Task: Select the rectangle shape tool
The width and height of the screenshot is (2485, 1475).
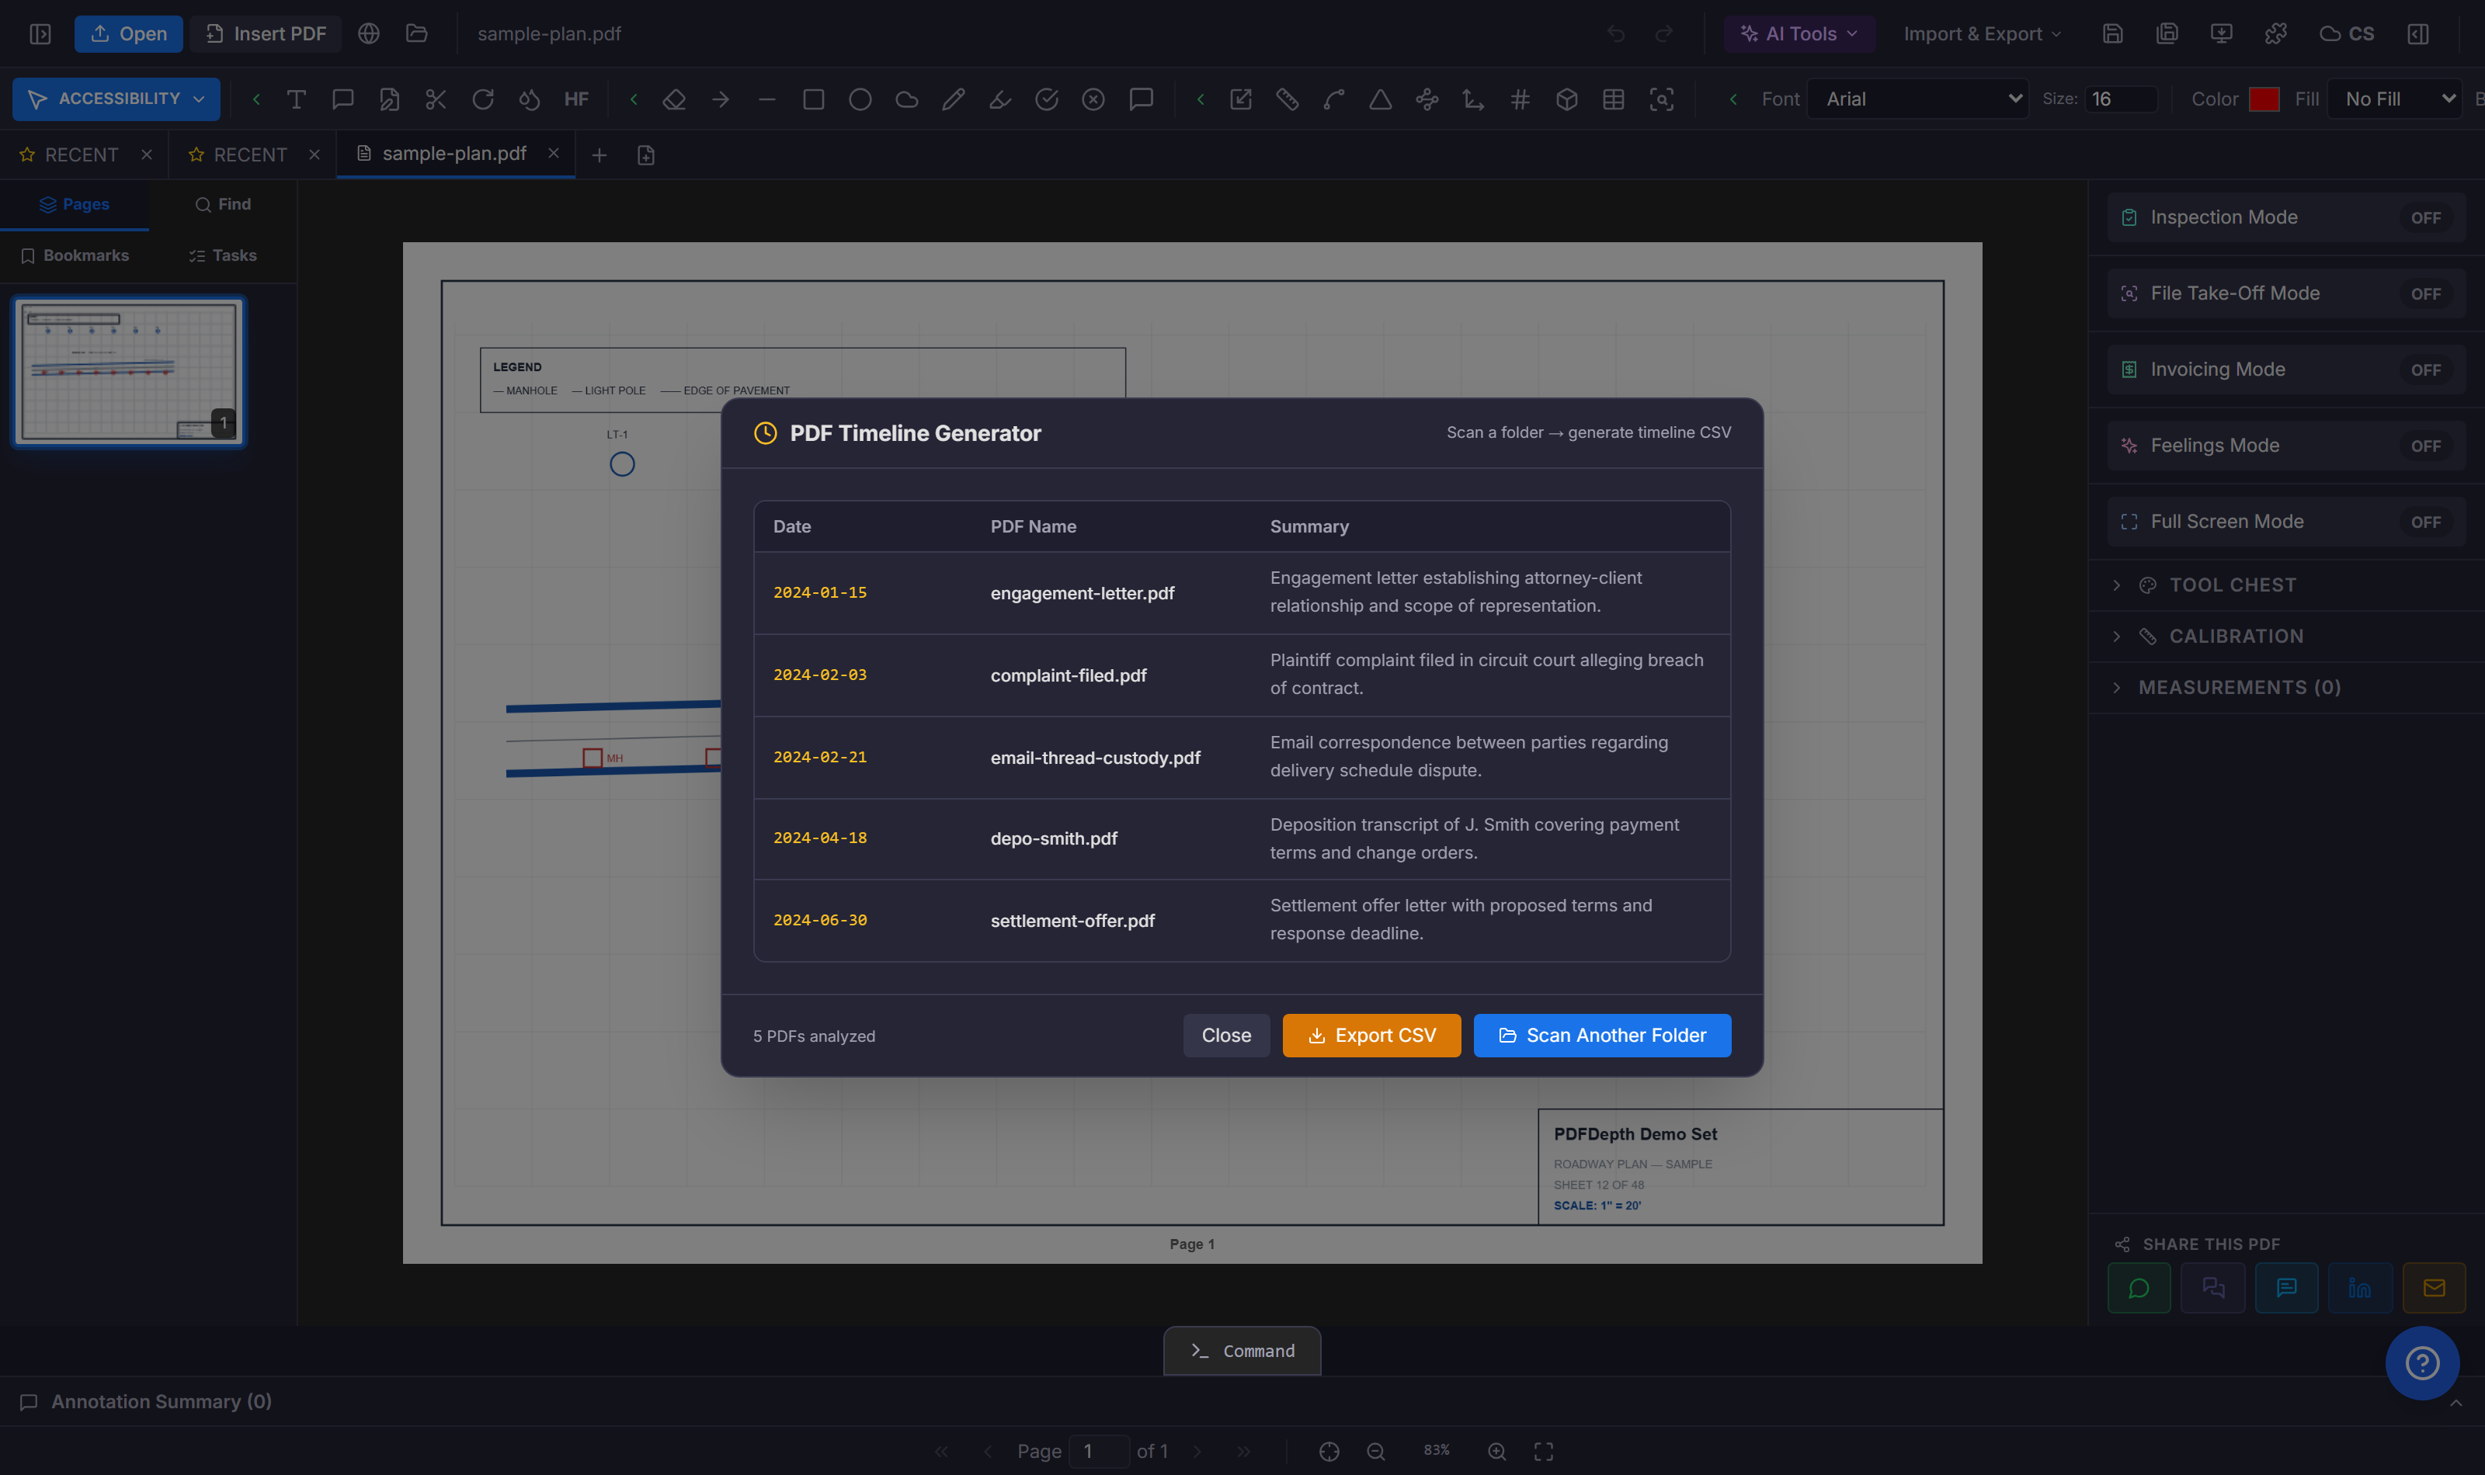Action: (x=813, y=99)
